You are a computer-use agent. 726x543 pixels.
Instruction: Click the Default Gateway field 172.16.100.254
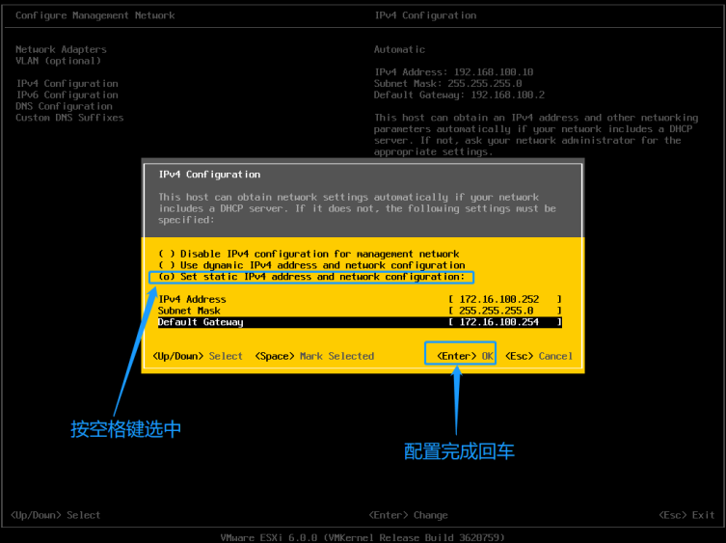tap(505, 322)
